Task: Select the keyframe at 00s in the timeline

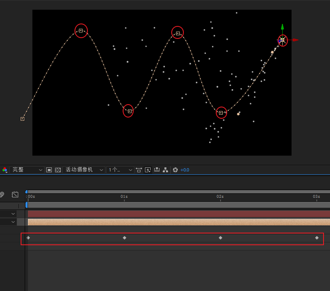Action: pos(28,238)
